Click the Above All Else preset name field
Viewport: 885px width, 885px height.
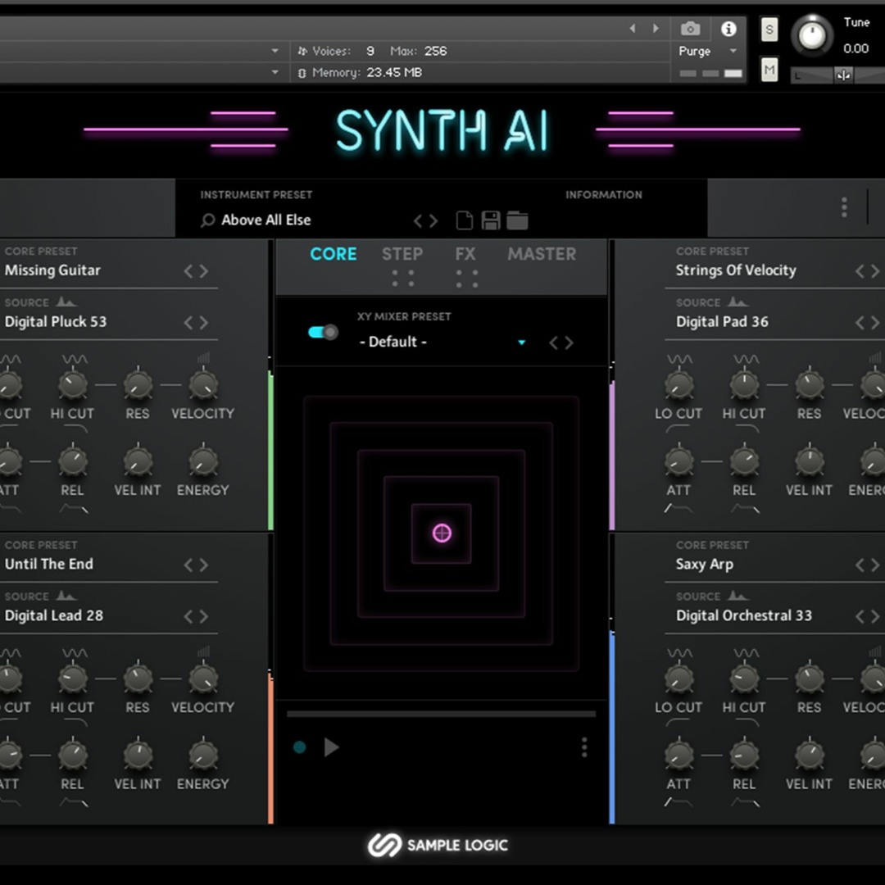click(266, 220)
